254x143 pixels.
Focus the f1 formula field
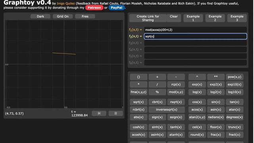196,30
